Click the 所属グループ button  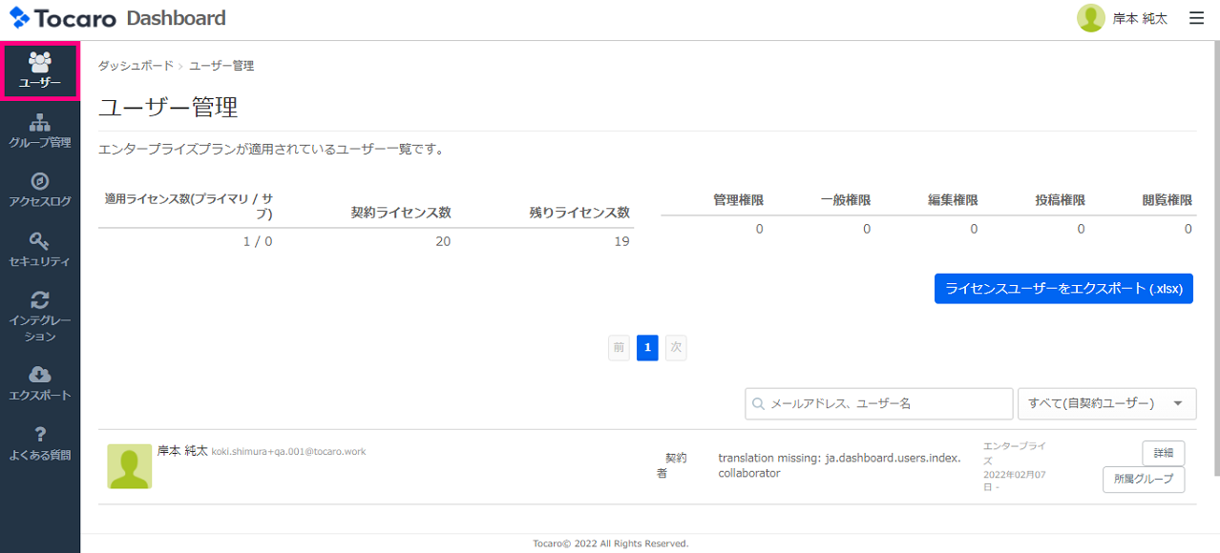[1143, 480]
